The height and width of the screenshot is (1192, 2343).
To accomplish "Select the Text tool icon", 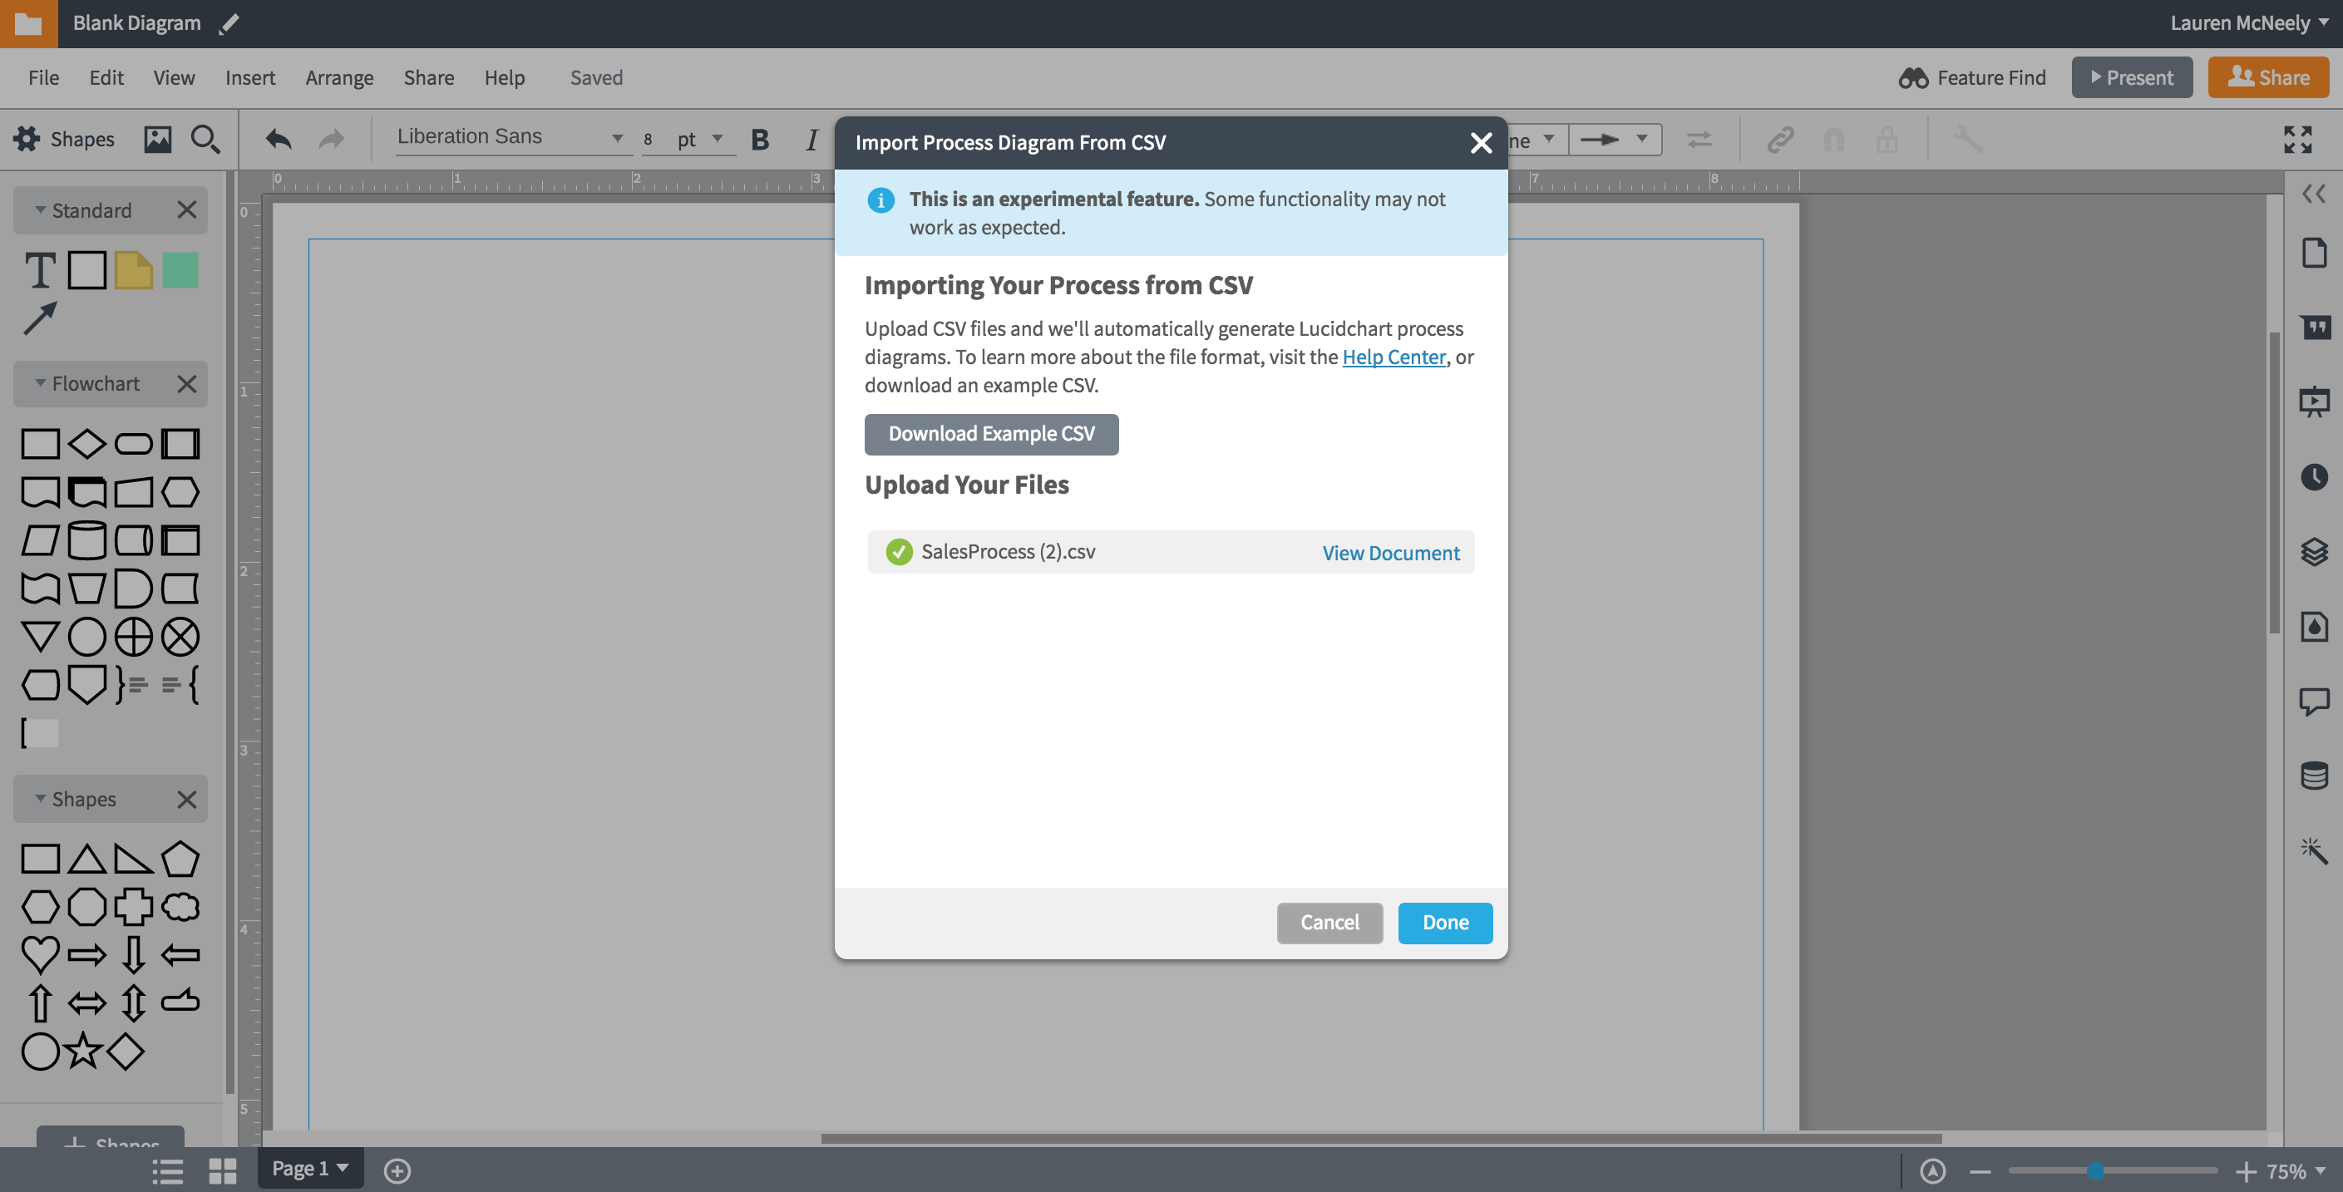I will [x=40, y=268].
